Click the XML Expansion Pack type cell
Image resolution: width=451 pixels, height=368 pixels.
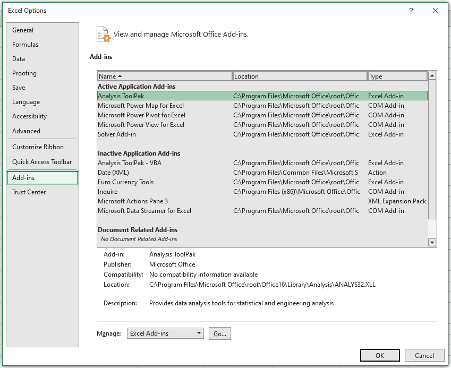click(x=397, y=201)
